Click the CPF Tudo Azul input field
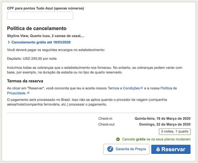198x163 pixels. (40, 15)
